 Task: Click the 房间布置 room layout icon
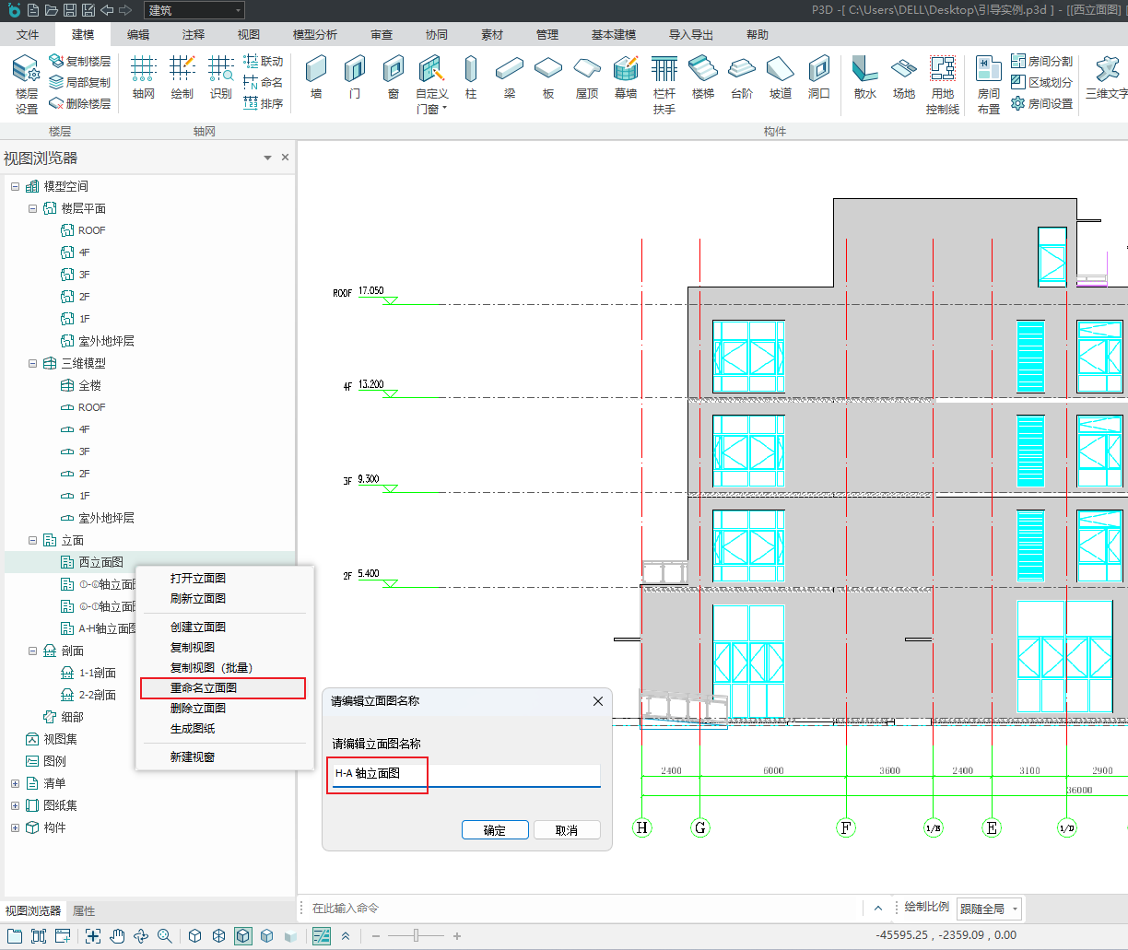point(988,83)
